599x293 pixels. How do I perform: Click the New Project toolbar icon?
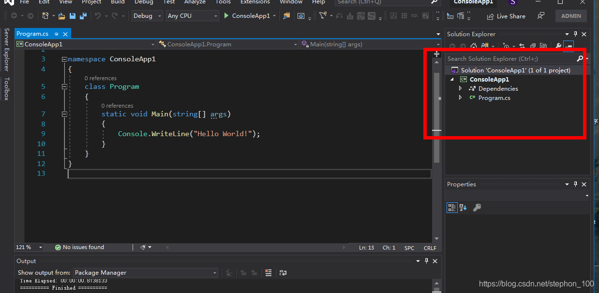click(x=45, y=16)
